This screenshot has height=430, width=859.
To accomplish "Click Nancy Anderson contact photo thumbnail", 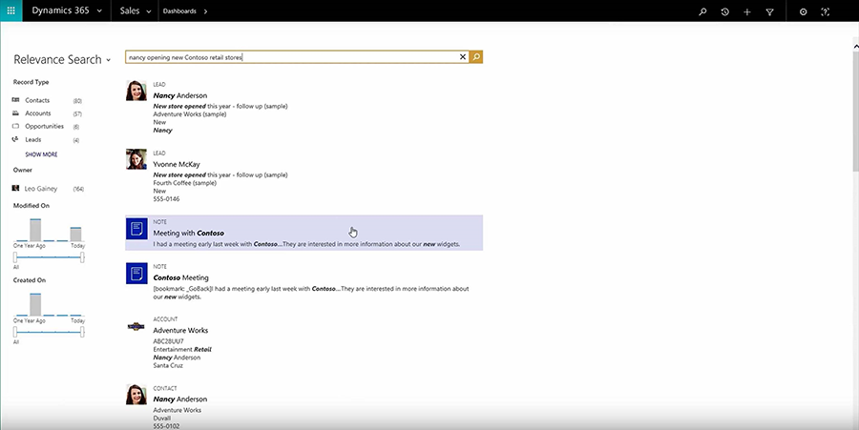I will click(136, 395).
